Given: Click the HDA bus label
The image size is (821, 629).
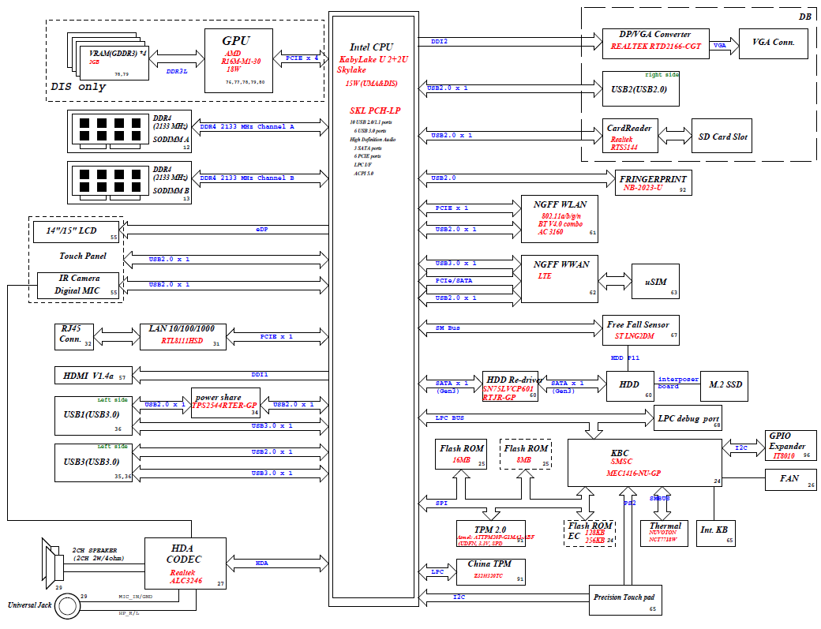Looking at the screenshot, I should [x=262, y=563].
